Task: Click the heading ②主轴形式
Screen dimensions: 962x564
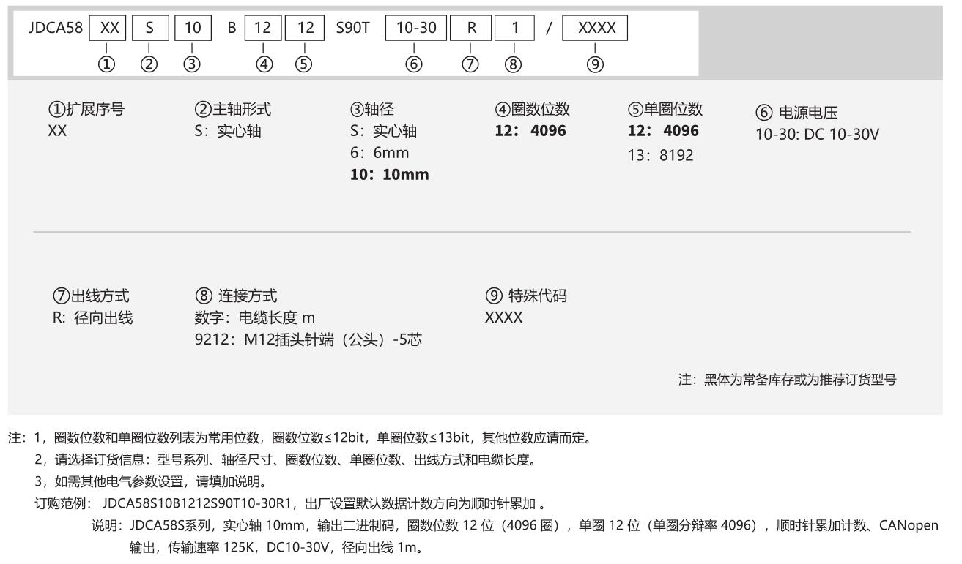Action: (232, 110)
